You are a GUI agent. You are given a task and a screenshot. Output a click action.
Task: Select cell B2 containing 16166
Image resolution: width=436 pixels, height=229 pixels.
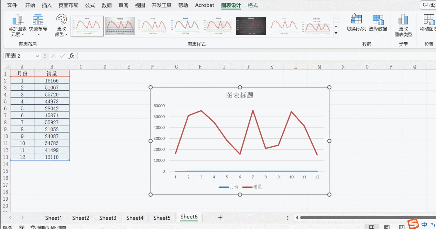point(51,81)
